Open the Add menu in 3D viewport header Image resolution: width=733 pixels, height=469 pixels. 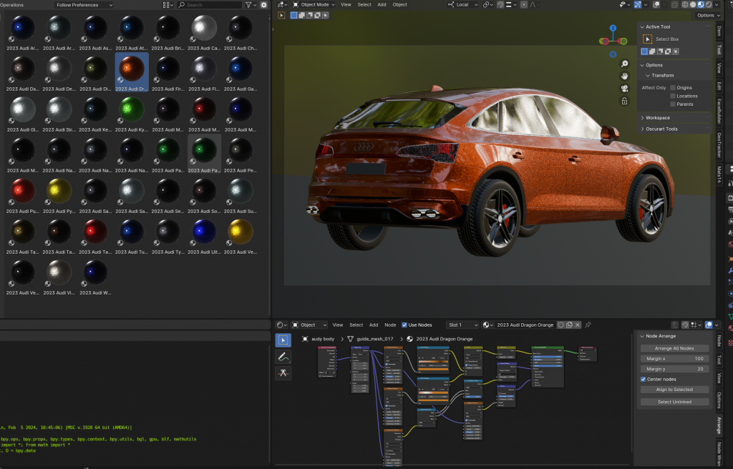tap(382, 4)
